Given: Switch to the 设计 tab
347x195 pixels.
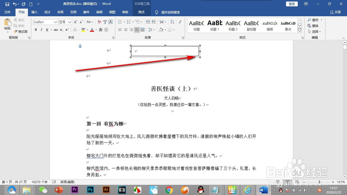Looking at the screenshot, I should 47,12.
